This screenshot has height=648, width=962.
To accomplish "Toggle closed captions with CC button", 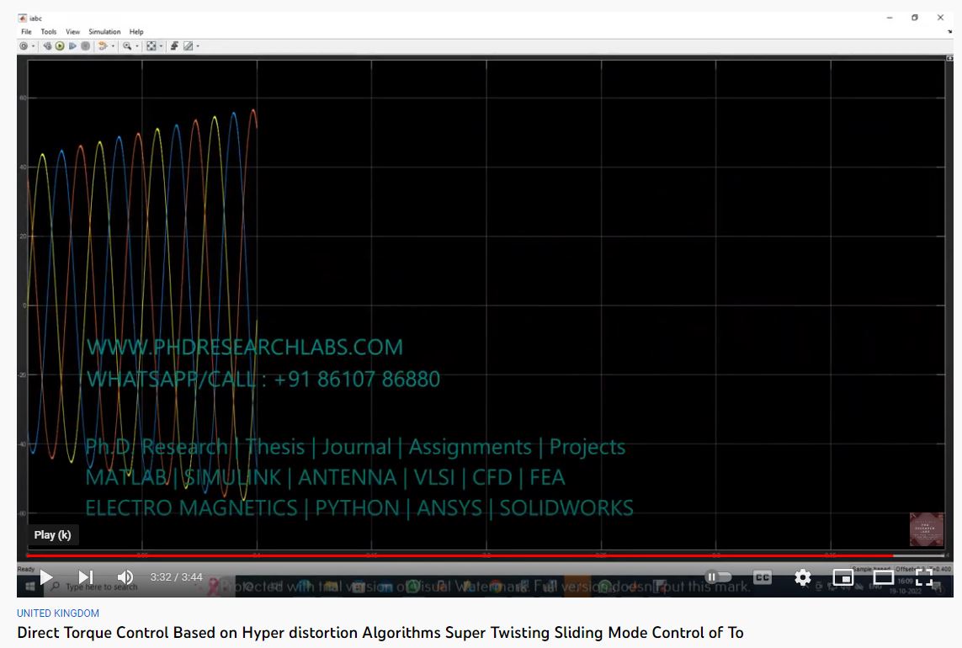I will coord(762,577).
